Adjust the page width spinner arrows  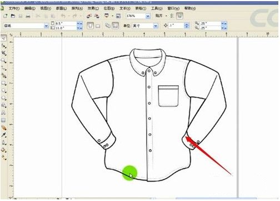(x=79, y=23)
